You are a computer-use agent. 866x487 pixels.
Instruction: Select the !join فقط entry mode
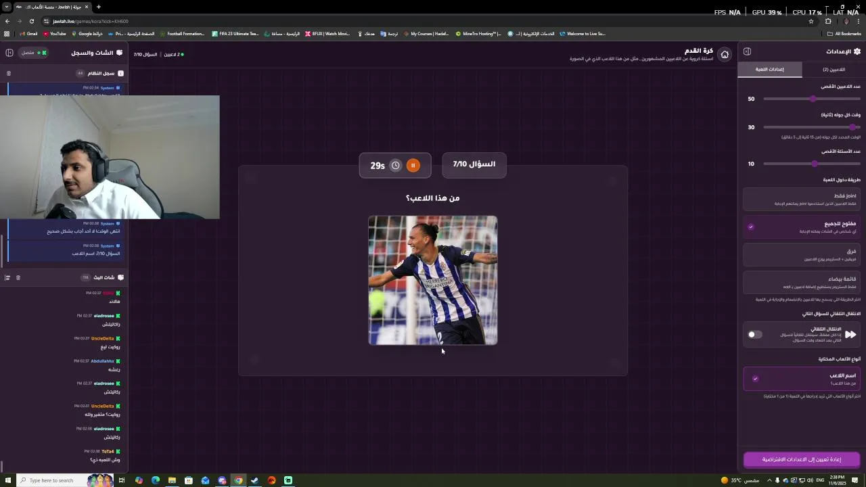coord(802,199)
